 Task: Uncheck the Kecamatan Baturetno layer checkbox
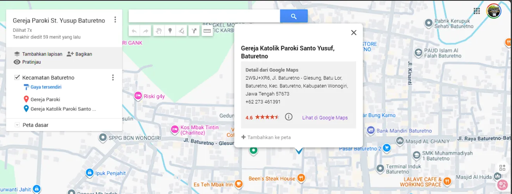(17, 78)
